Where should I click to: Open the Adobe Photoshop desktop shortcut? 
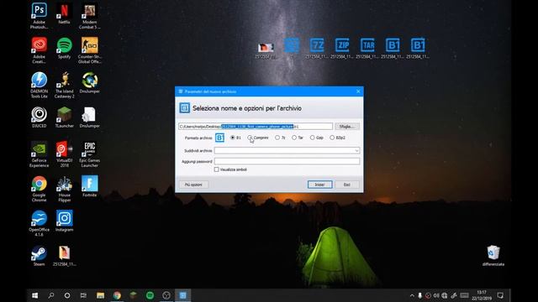(40, 15)
